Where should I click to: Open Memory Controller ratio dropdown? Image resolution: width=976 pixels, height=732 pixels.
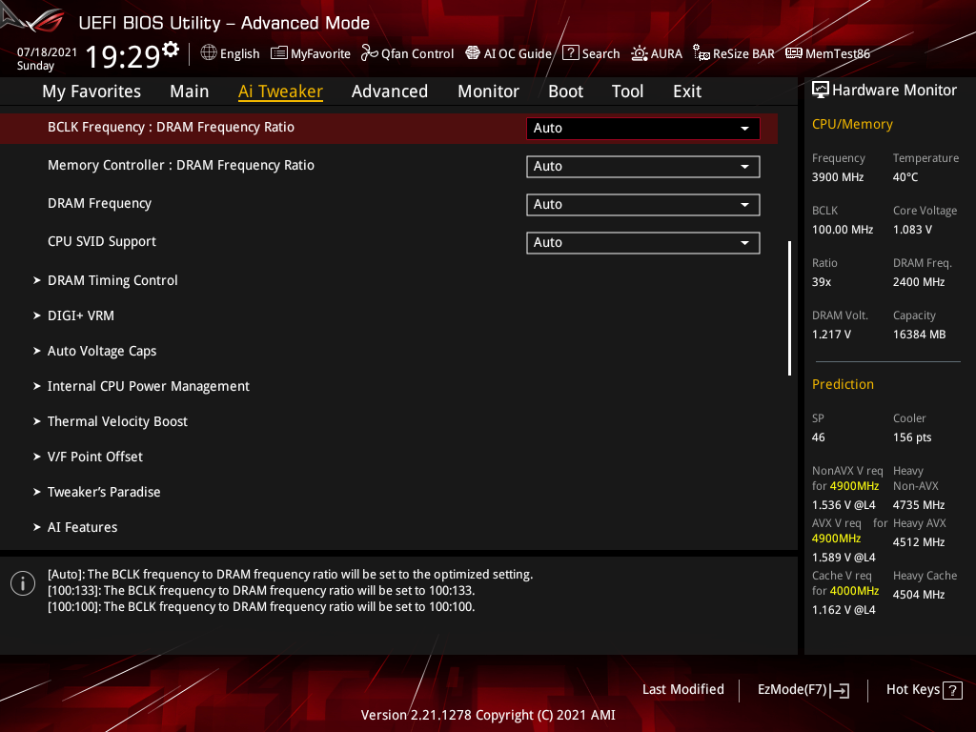[642, 166]
